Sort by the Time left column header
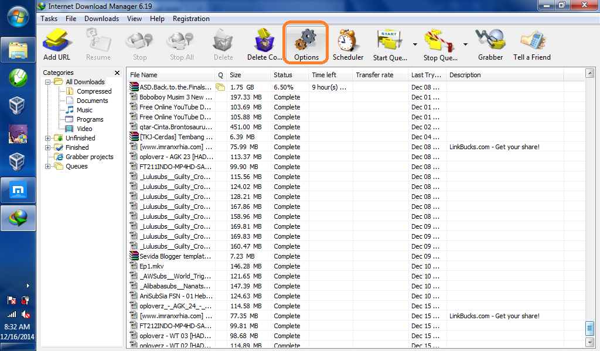Screen dimensions: 600x351 pyautogui.click(x=330, y=75)
